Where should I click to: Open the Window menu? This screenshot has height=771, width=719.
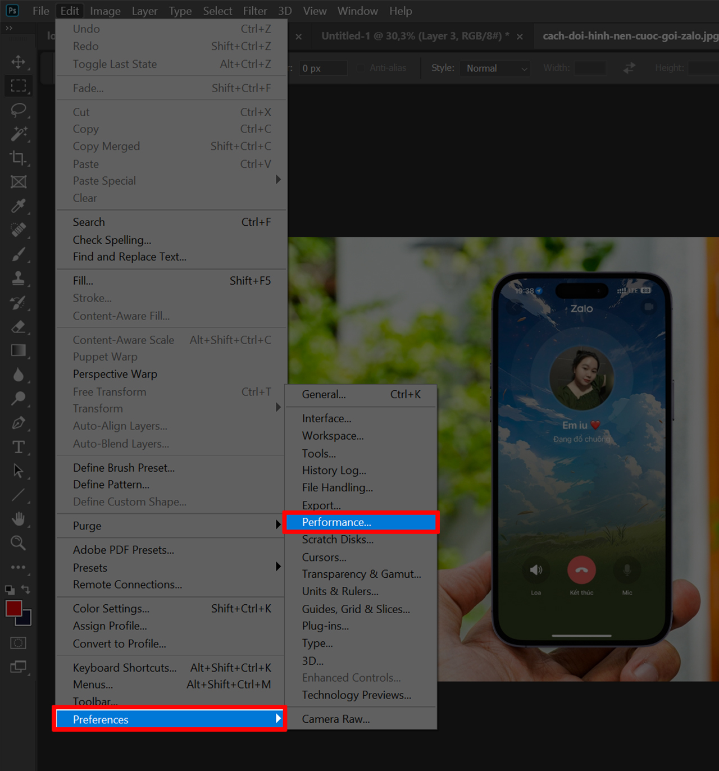click(x=357, y=11)
